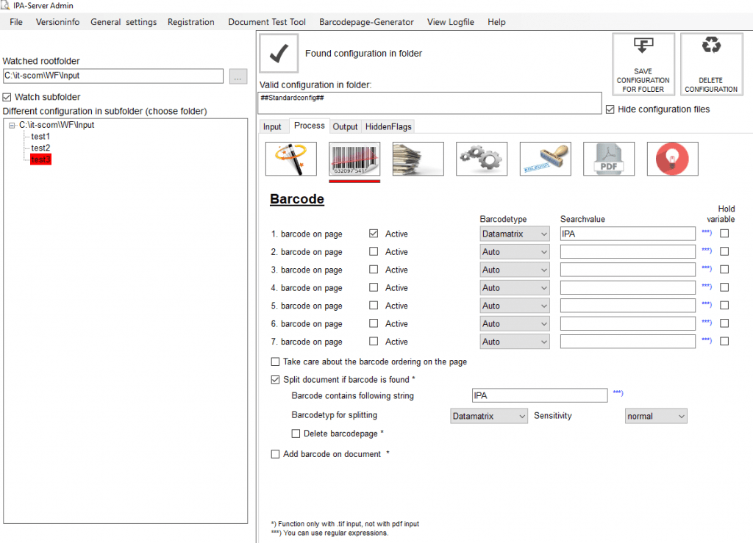Switch to the Output tab

point(345,126)
